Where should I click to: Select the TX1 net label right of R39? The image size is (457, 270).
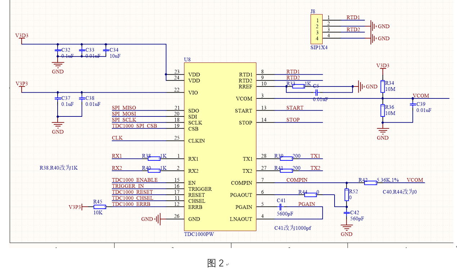(315, 156)
